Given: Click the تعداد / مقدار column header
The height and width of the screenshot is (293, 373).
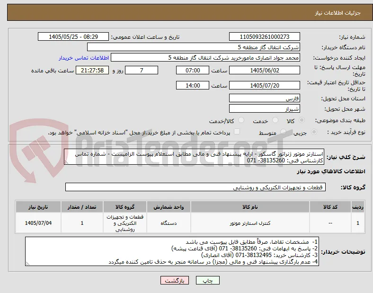Looking at the screenshot, I should click(x=82, y=207).
